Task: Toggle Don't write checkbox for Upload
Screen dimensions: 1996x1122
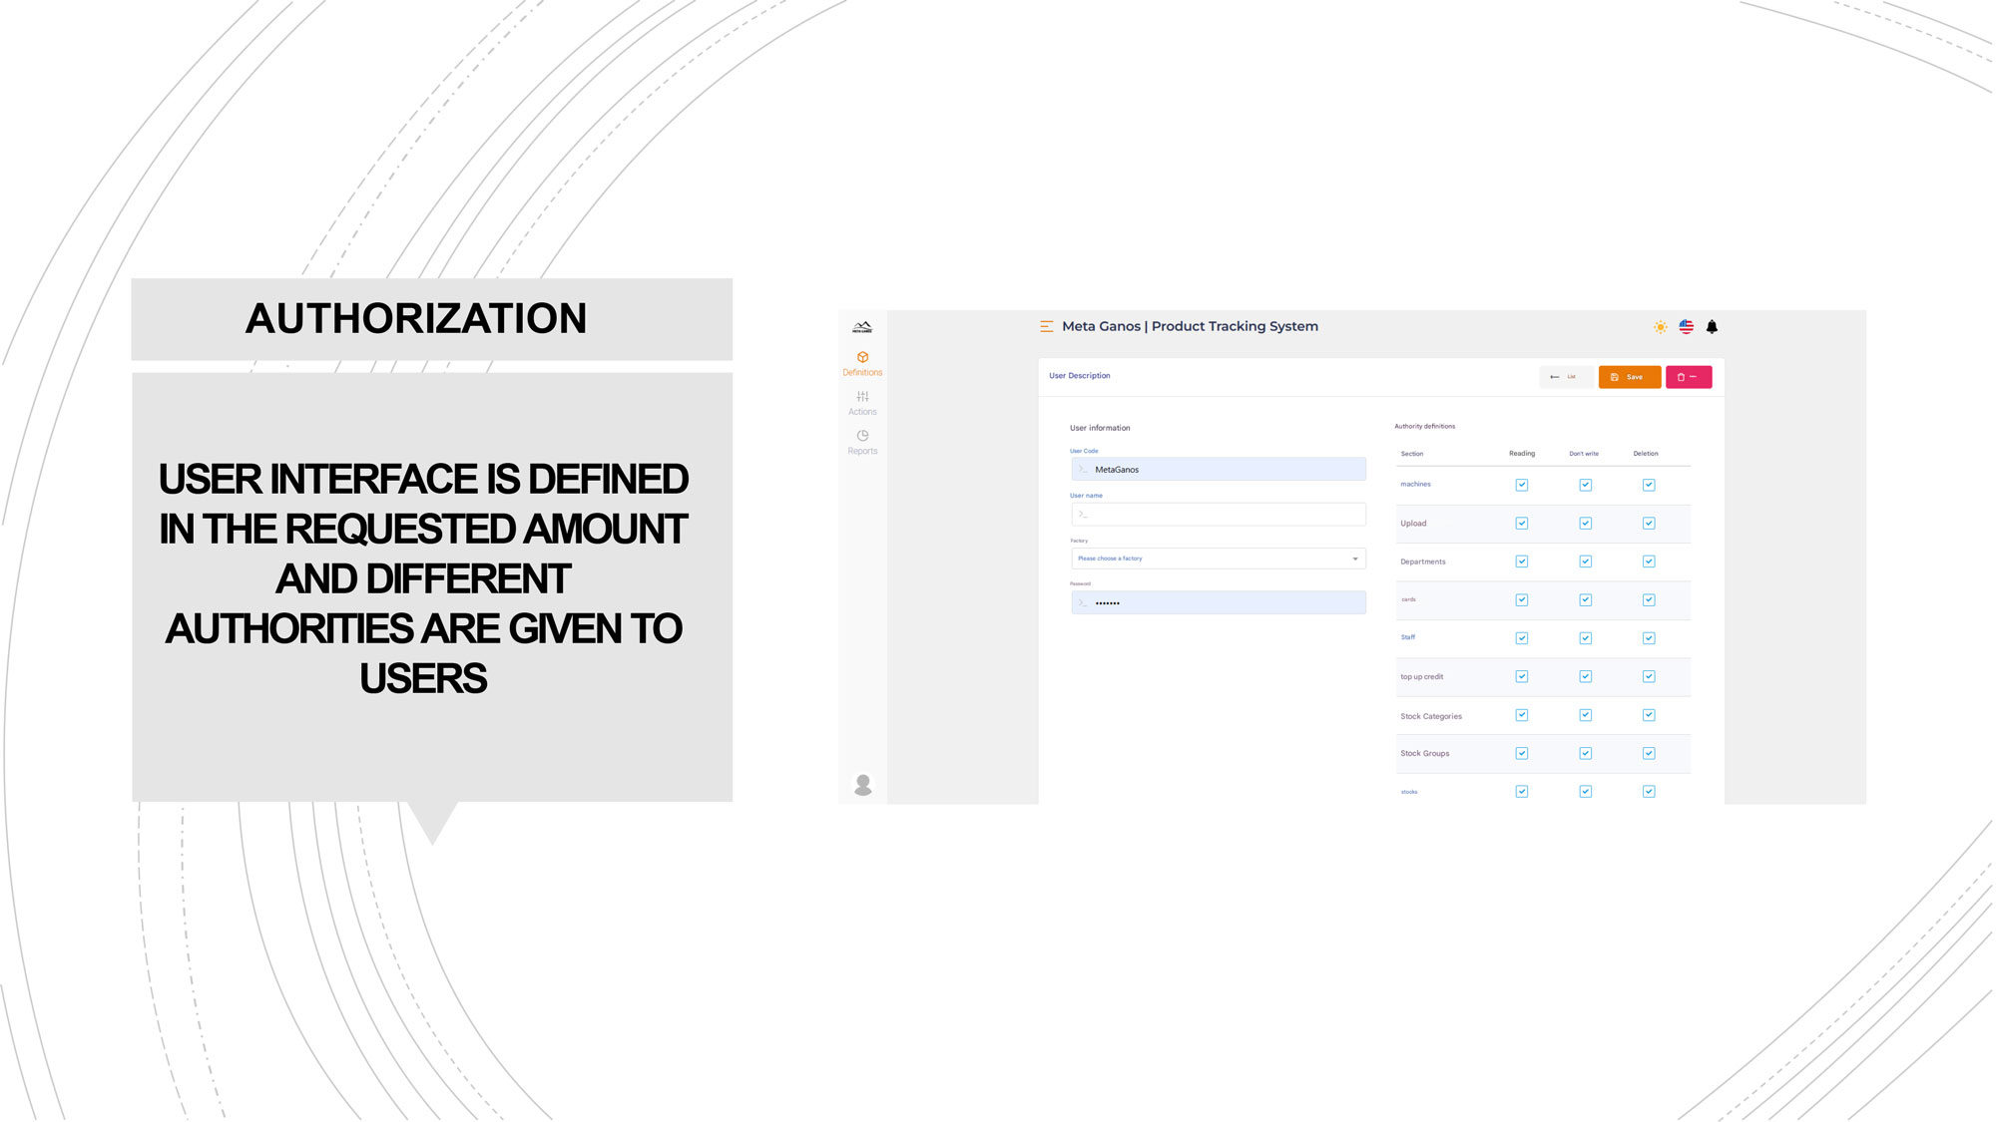Action: 1585,523
